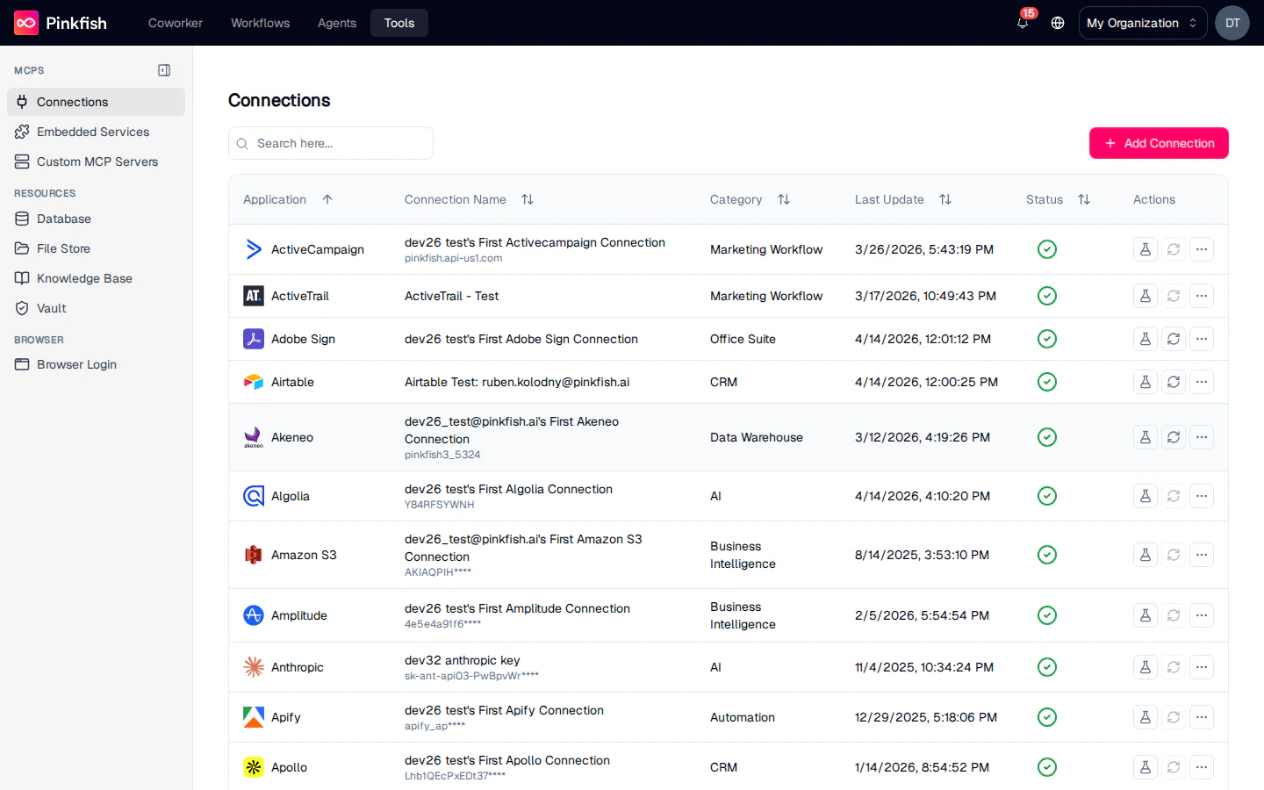
Task: Switch to the Tools tab
Action: pyautogui.click(x=399, y=23)
